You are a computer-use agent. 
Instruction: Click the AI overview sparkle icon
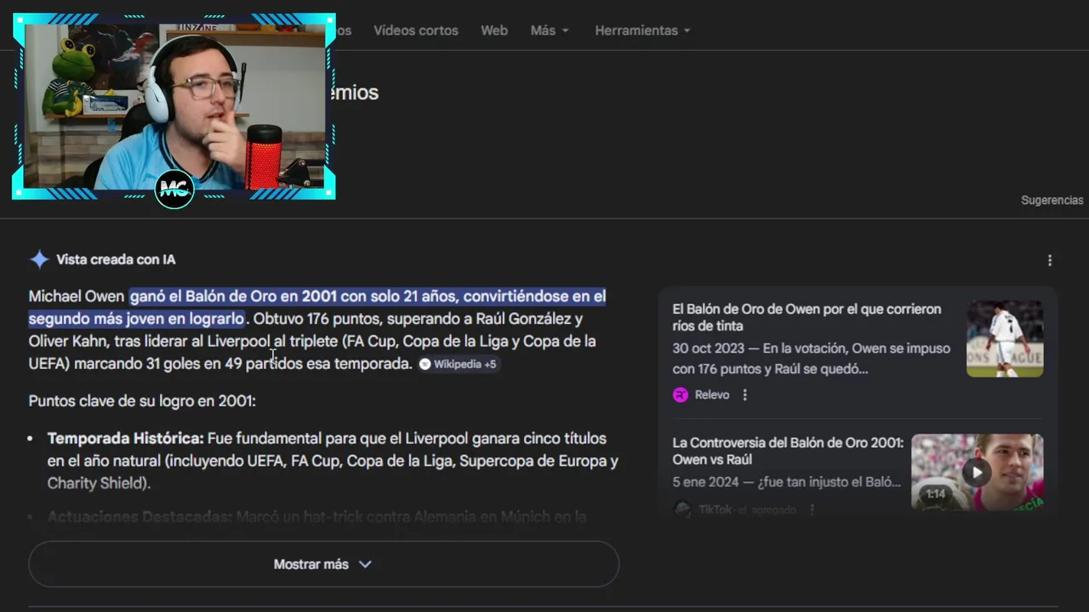pos(39,259)
